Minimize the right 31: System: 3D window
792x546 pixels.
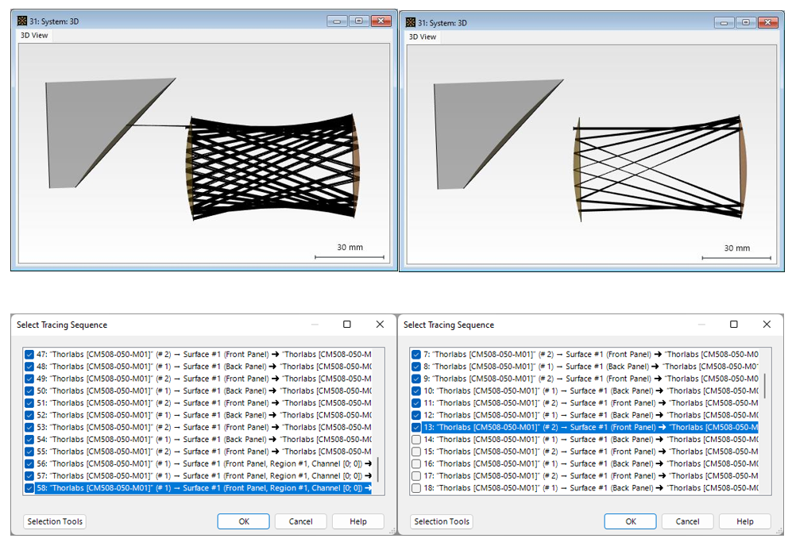(x=724, y=22)
